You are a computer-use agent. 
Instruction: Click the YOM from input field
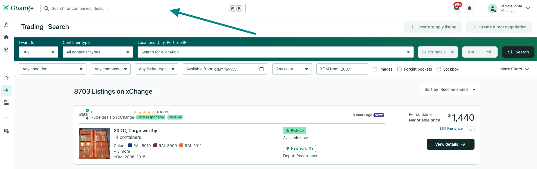(342, 69)
